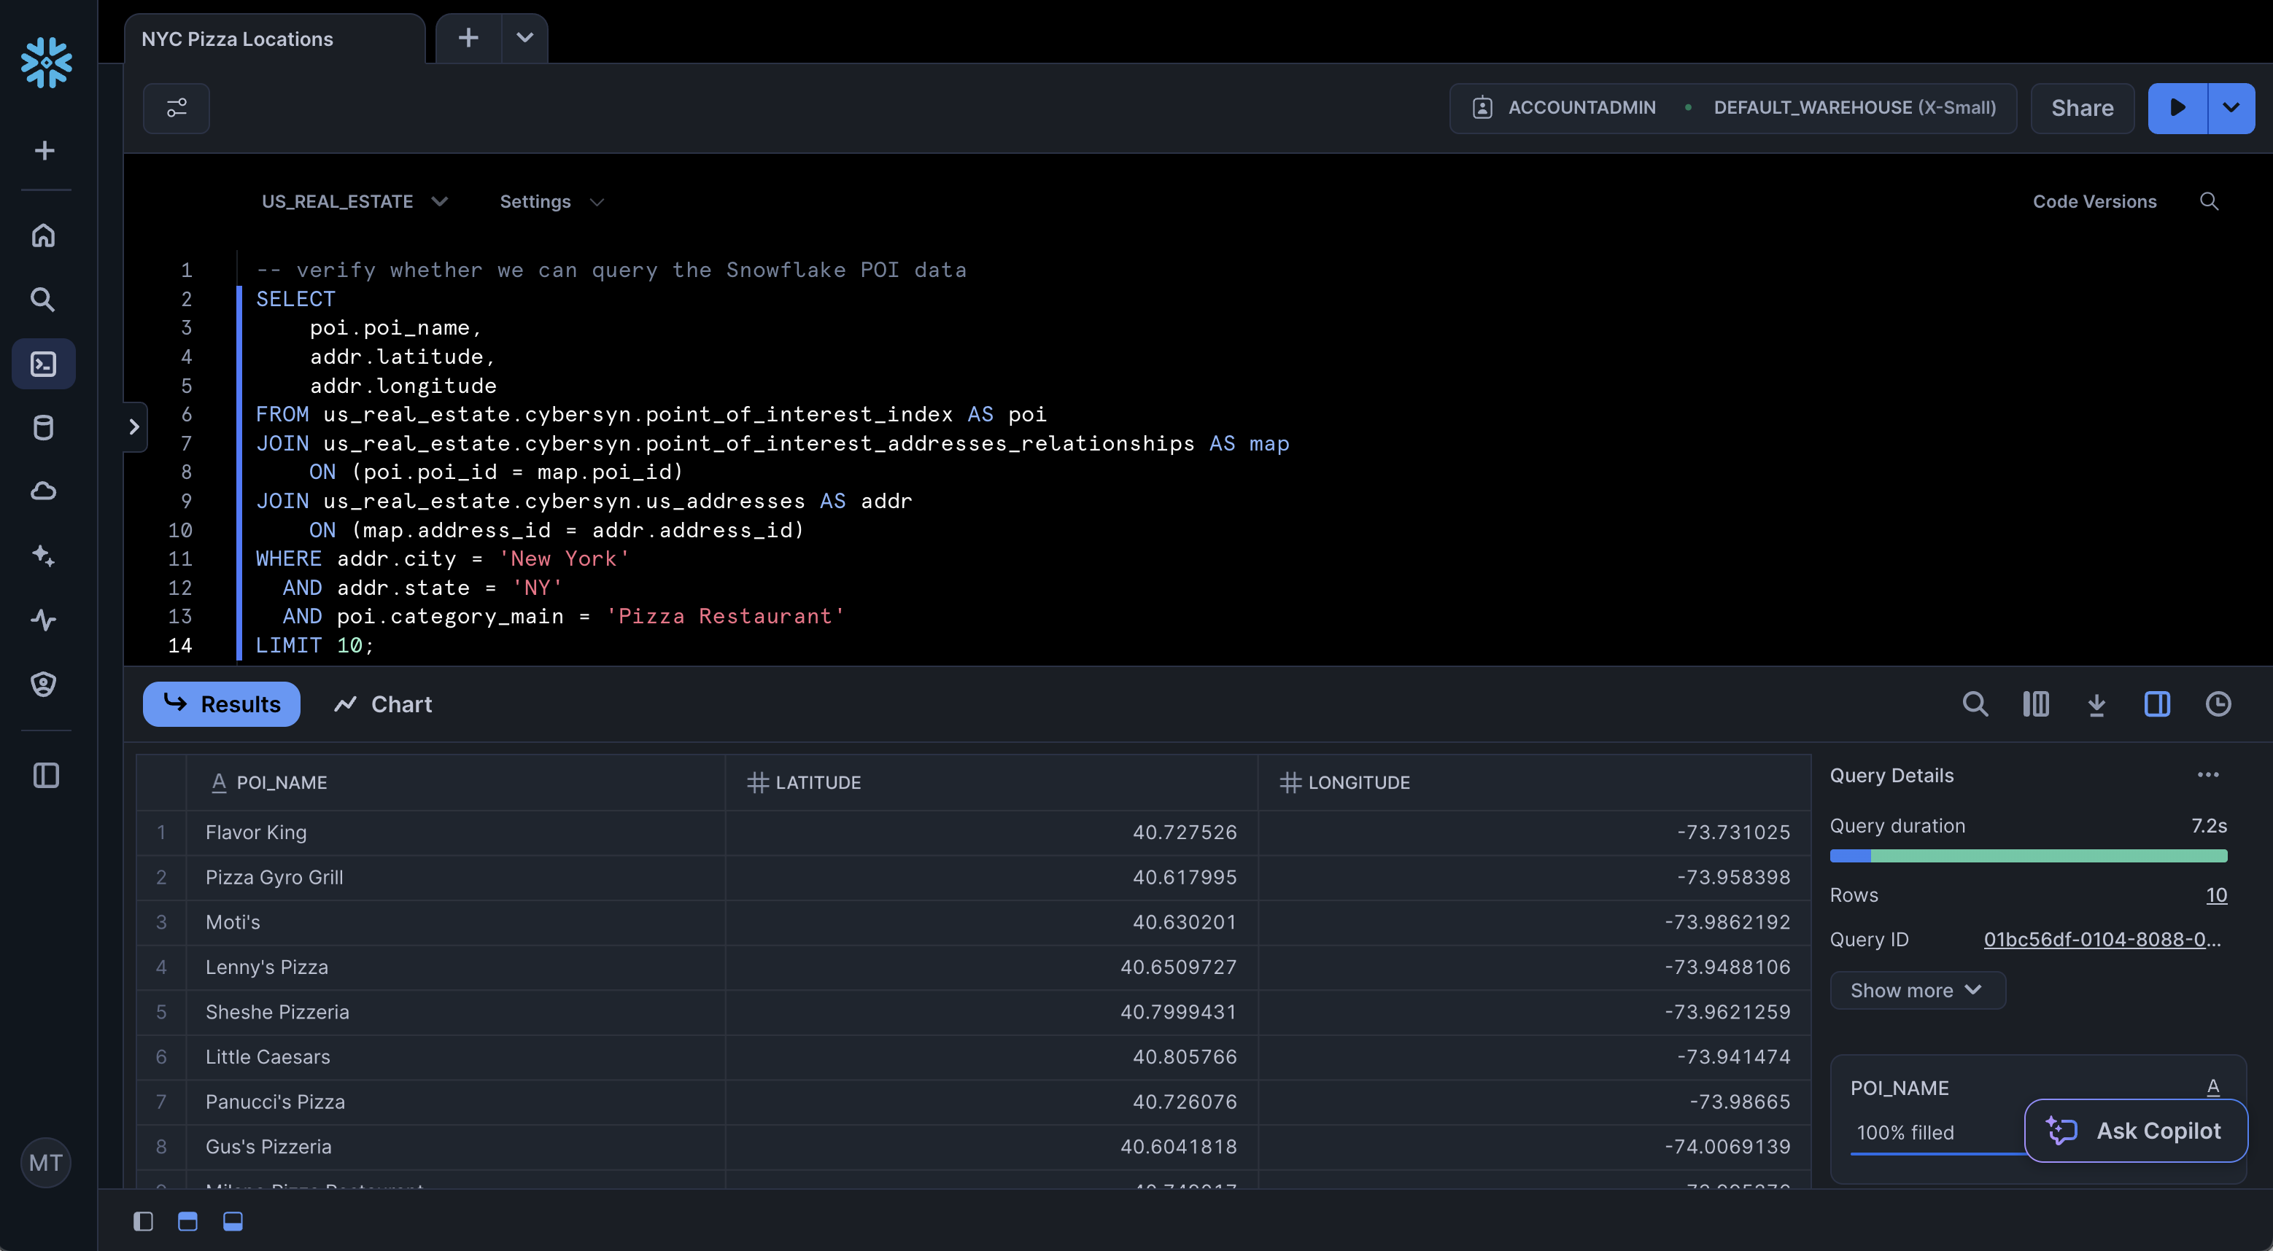This screenshot has height=1251, width=2273.
Task: Select the NYC Pizza Locations worksheet tab
Action: (x=237, y=39)
